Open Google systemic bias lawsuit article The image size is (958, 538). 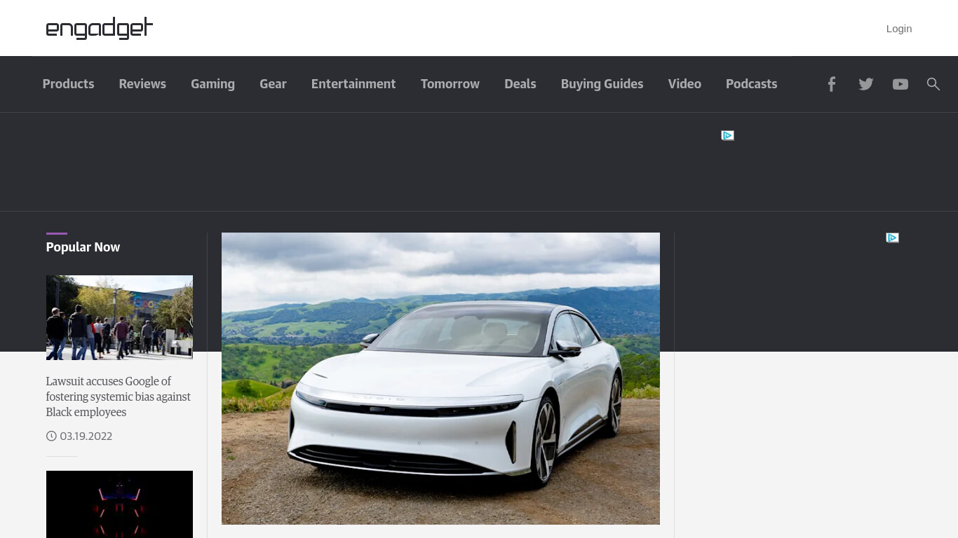point(118,396)
